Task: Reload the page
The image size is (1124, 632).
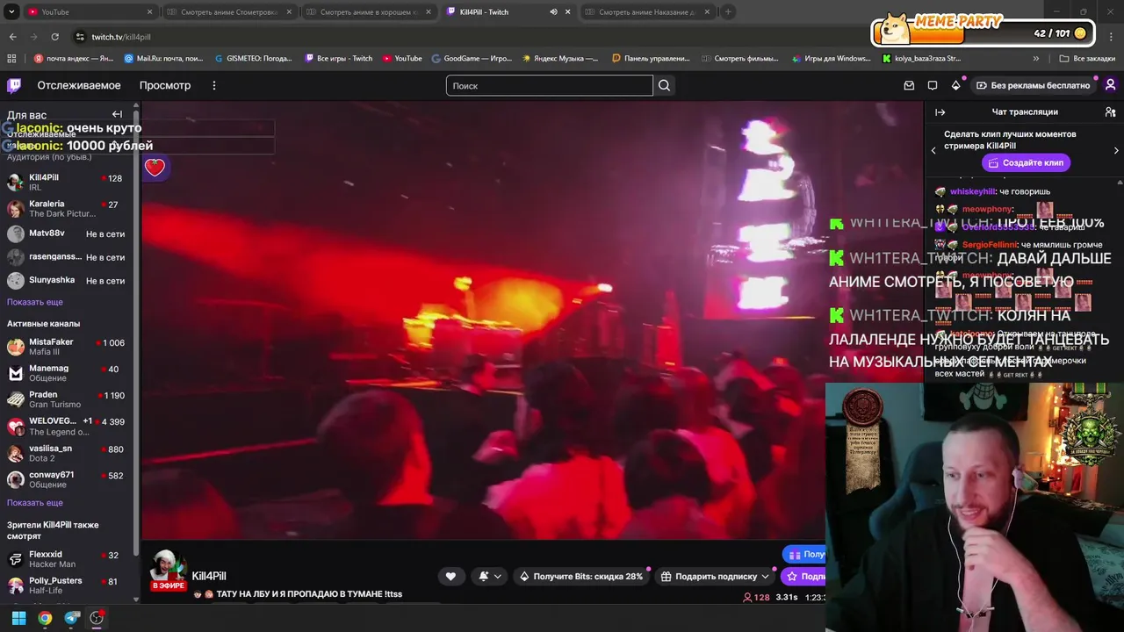Action: click(54, 37)
